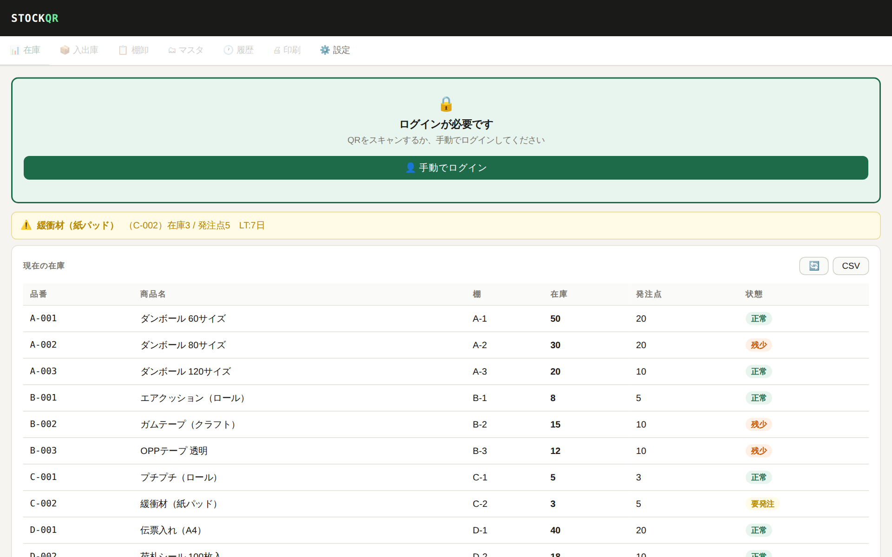Open the 設定 tab
The image size is (892, 557).
[335, 50]
